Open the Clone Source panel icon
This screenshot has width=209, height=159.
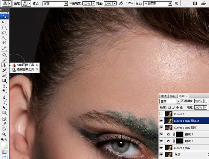click(x=195, y=3)
